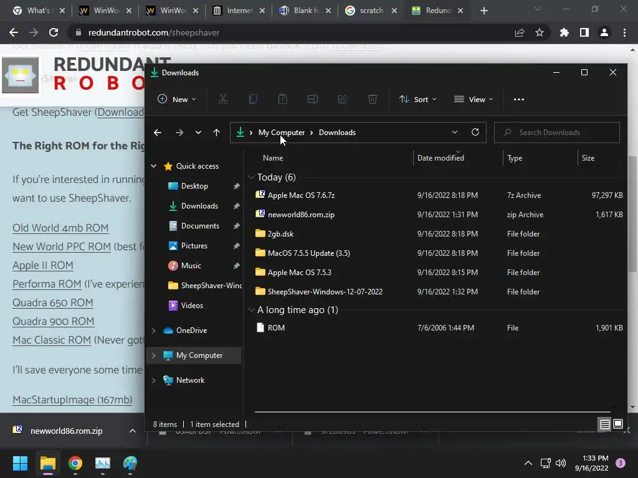This screenshot has height=478, width=638.
Task: Open the Apple II ROM link
Action: pyautogui.click(x=43, y=265)
